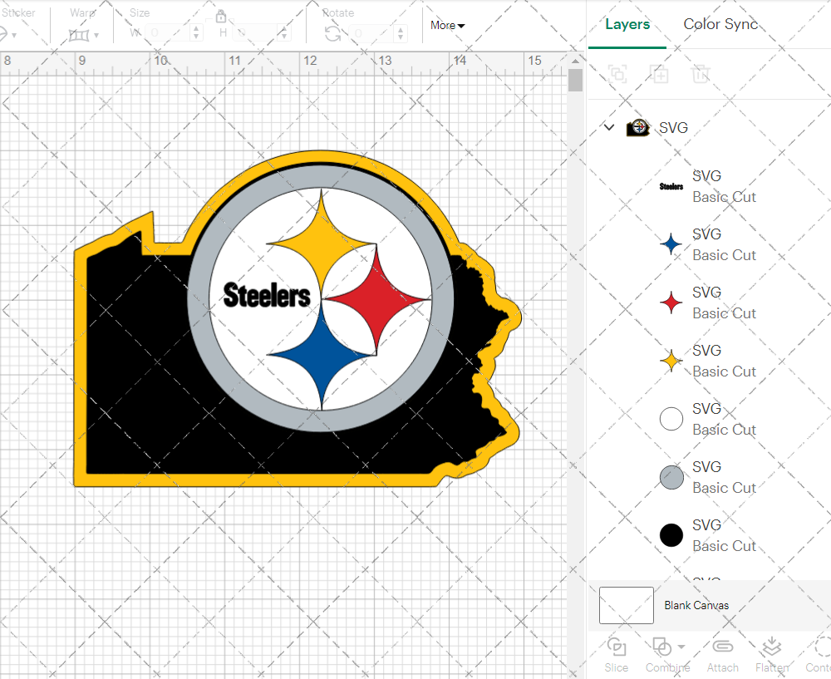Click the Flatten layers icon

771,647
